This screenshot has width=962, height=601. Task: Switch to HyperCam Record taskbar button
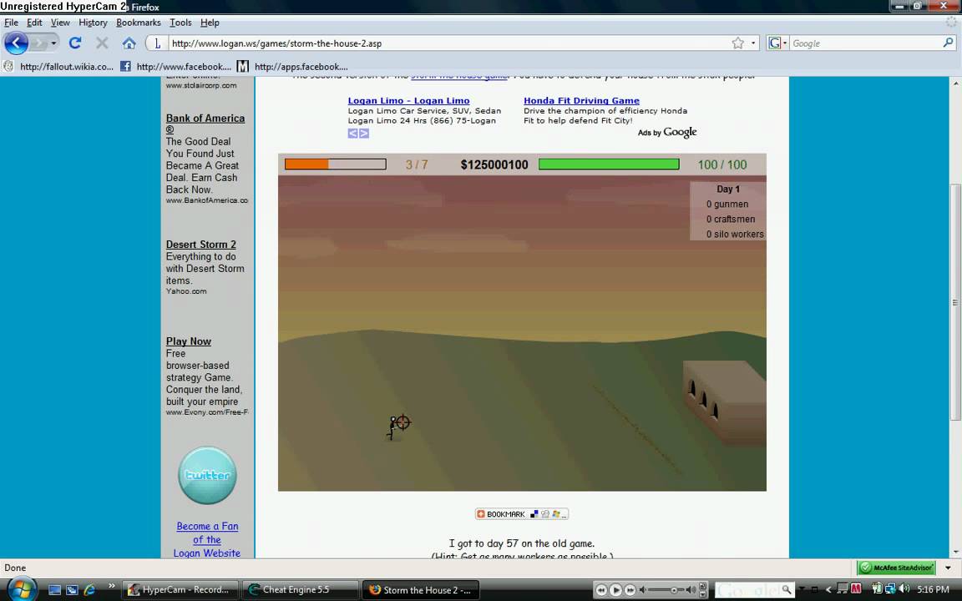180,590
